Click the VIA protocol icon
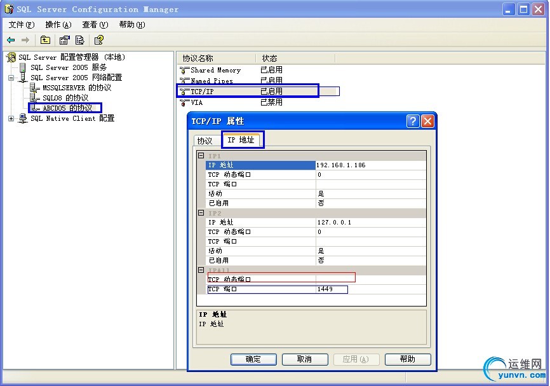 184,102
